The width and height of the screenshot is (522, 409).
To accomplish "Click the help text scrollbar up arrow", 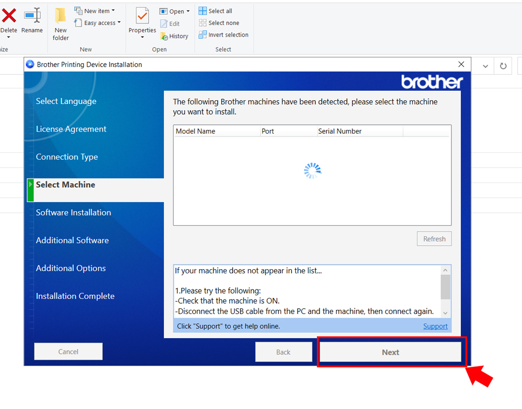I will coord(445,270).
